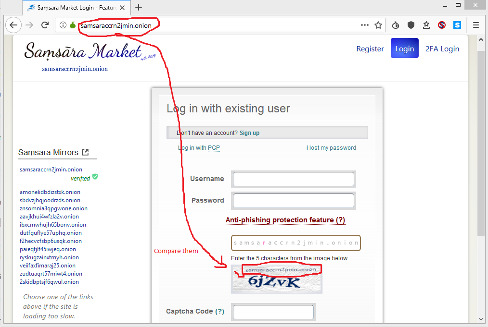Screen dimensions: 488x327
Task: Select the Samsara Market Login browser tab
Action: (76, 8)
